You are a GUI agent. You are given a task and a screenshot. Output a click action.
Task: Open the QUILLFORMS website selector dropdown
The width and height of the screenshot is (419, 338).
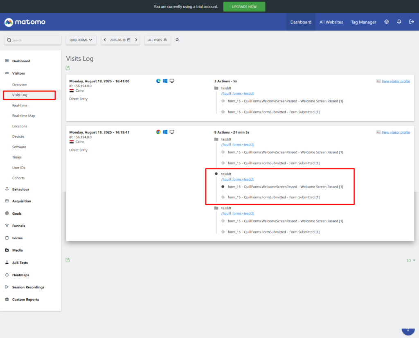click(x=81, y=40)
